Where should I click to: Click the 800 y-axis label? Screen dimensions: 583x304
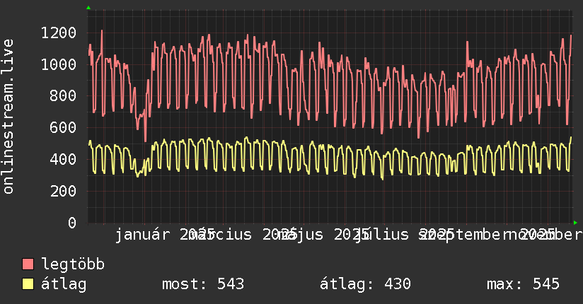tap(63, 96)
